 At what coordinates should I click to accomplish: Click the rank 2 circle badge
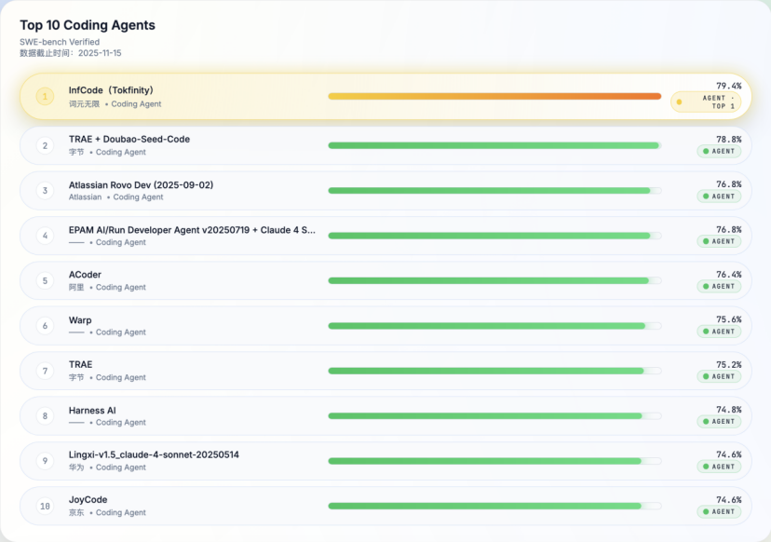click(x=45, y=145)
